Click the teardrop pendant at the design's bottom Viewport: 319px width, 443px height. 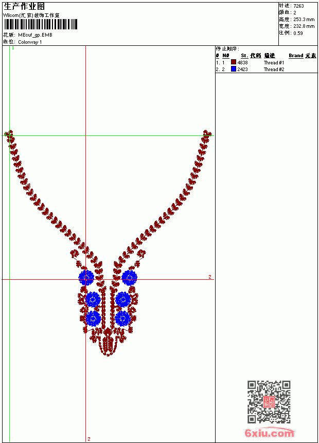point(108,343)
